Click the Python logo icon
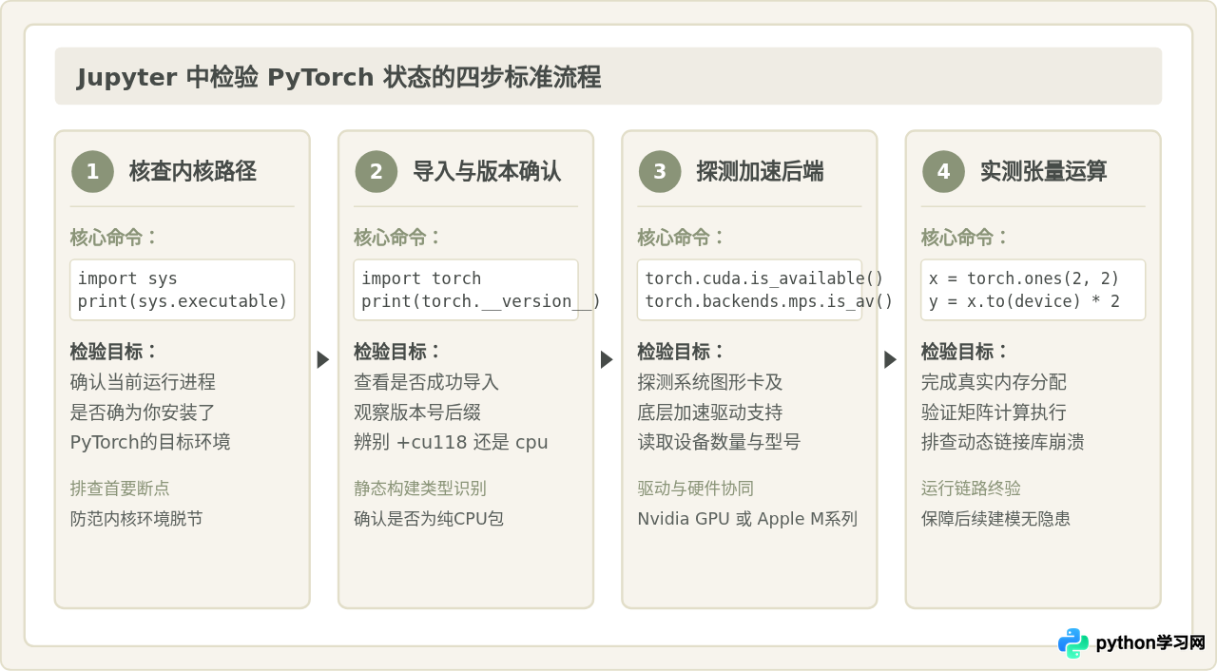Screen dimensions: 1217x671 pos(1073,643)
